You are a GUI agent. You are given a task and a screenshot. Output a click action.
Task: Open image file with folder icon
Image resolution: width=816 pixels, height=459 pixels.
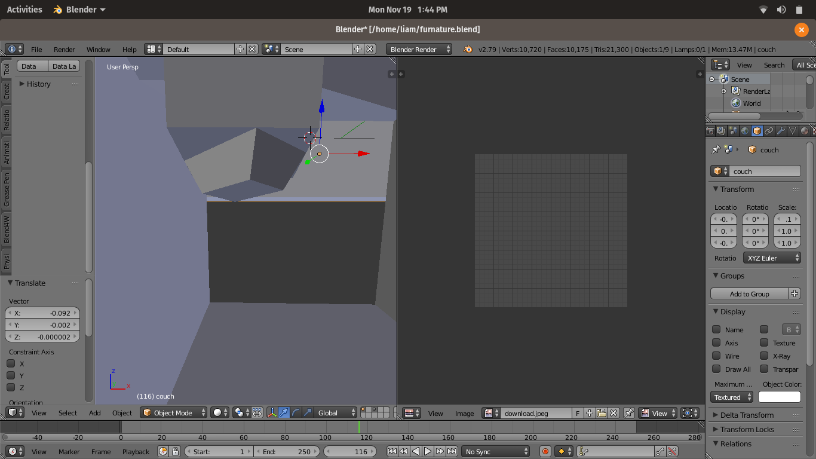[x=602, y=413]
